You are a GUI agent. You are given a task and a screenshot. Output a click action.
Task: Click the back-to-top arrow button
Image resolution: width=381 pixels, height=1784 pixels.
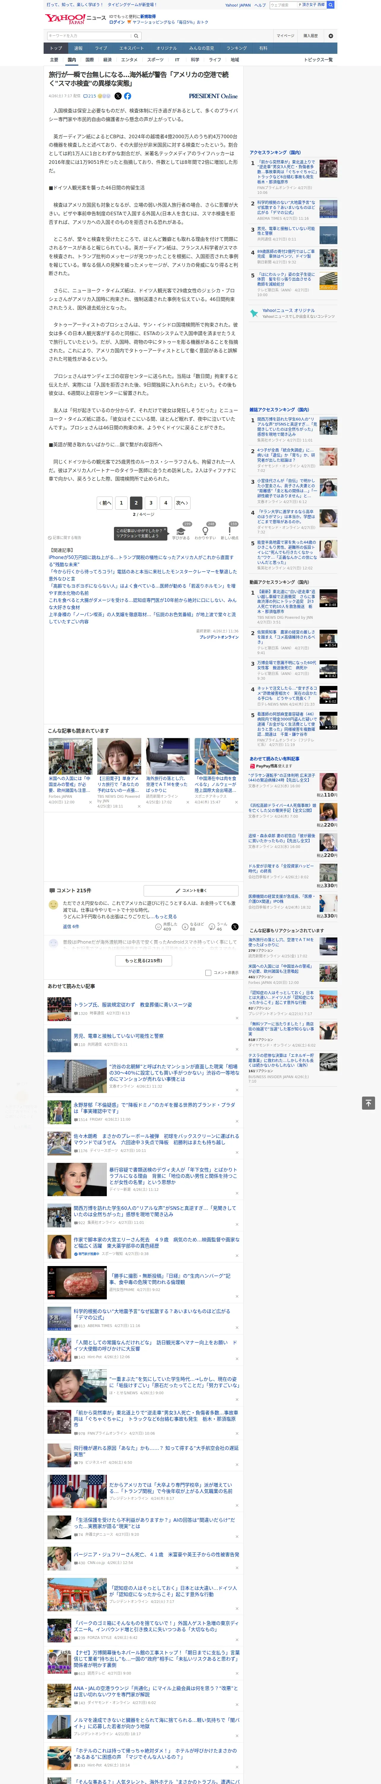click(x=369, y=1103)
